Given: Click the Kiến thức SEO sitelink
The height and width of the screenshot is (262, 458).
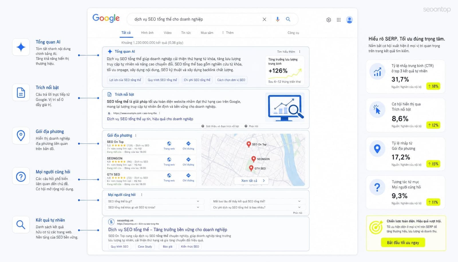Looking at the screenshot, I should pyautogui.click(x=190, y=247).
